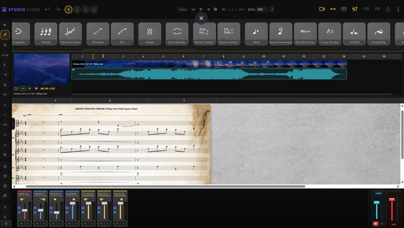Choose Pizz/Arco/Snap
Image resolution: width=404 pixels, height=228 pixels.
point(305,34)
